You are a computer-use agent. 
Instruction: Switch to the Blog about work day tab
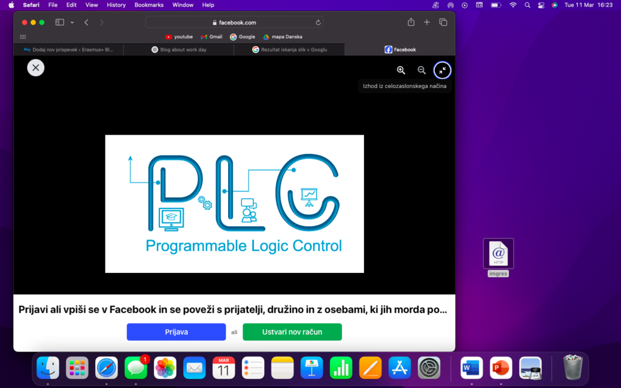coord(178,50)
